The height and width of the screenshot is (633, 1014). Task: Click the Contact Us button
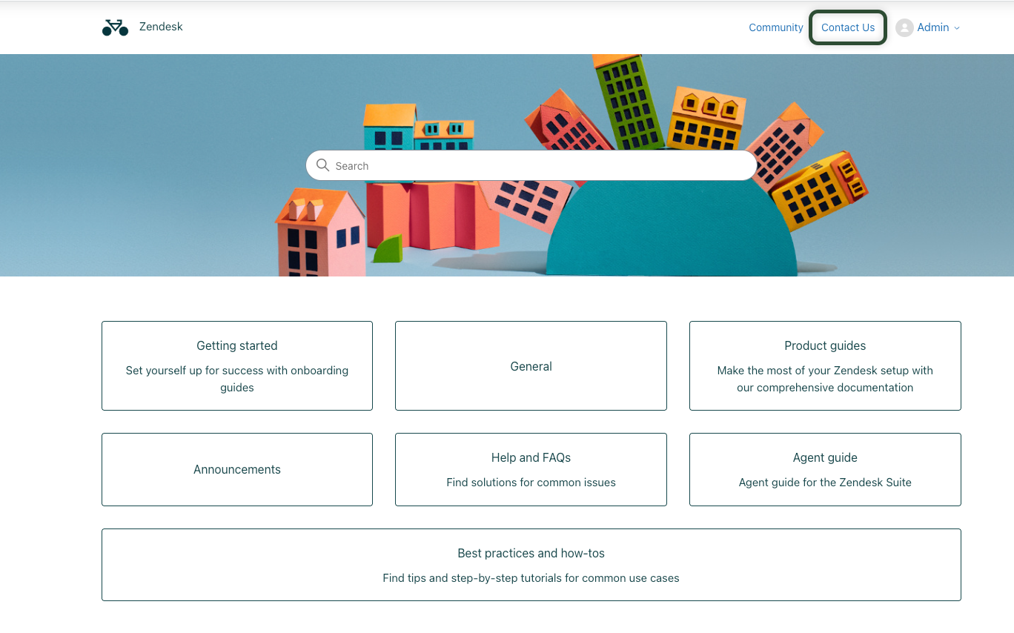pos(848,27)
